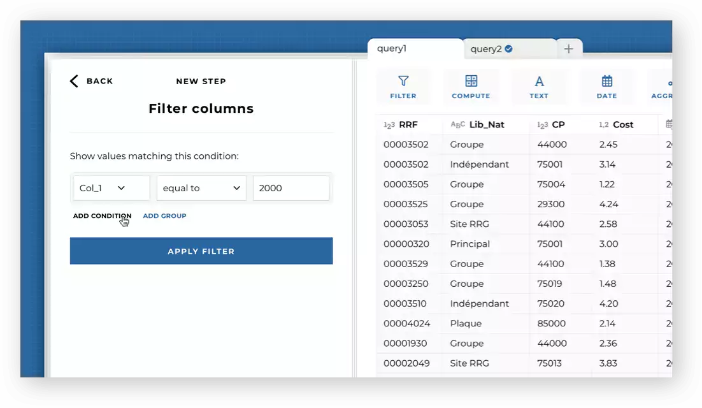Select the CP column header
The image size is (702, 408).
pos(558,125)
